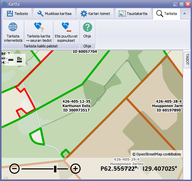Collapse the ribbon with the up chevron
192x181 pixels.
coord(184,14)
